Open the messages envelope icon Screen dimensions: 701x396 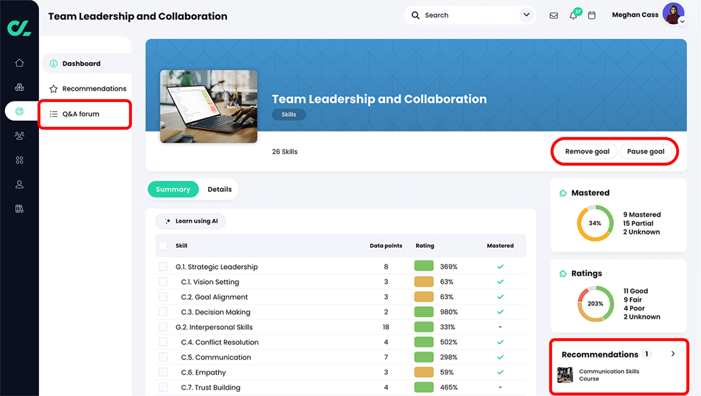[554, 15]
